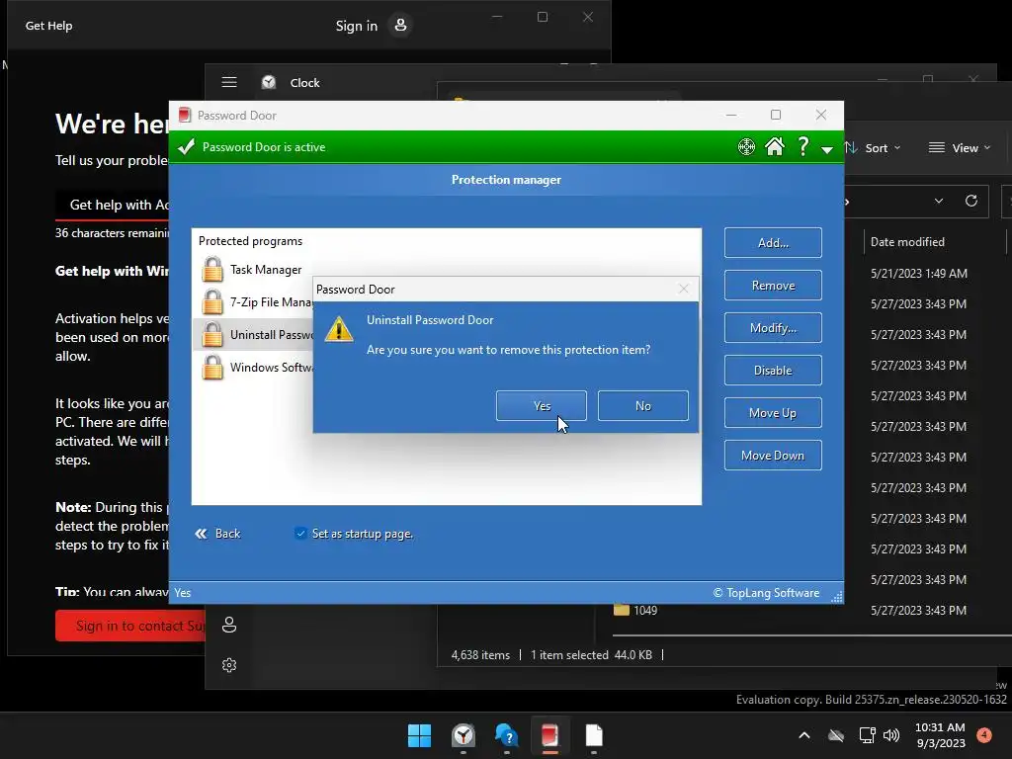Click Sign in in Get Help window
1012x759 pixels.
(x=356, y=26)
